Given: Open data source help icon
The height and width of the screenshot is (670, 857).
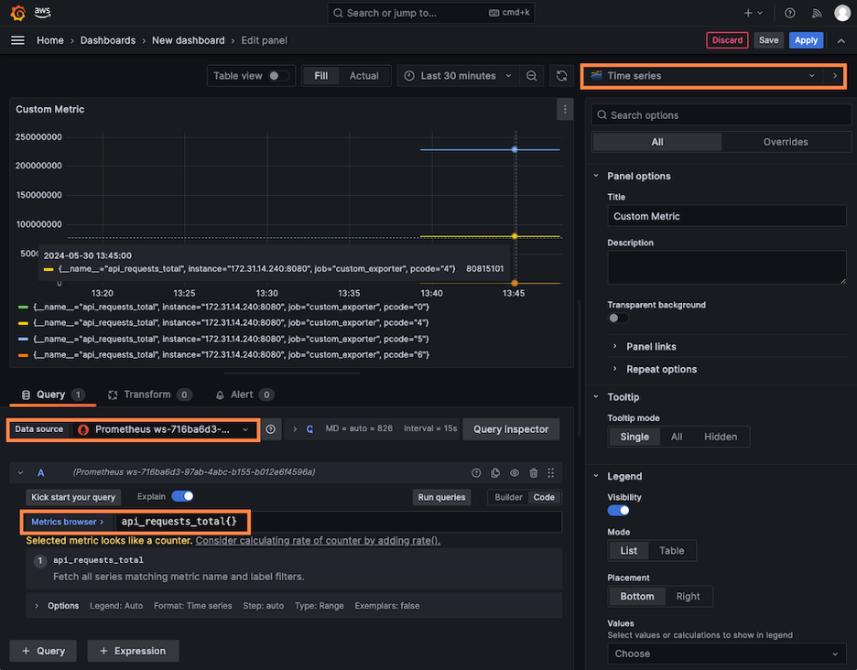Looking at the screenshot, I should [270, 429].
